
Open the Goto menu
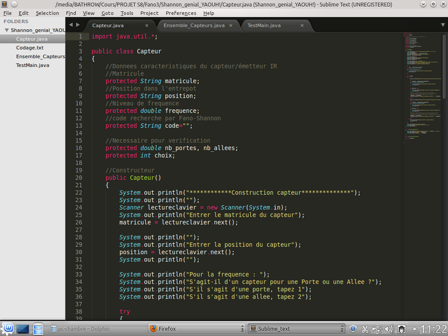click(x=108, y=13)
